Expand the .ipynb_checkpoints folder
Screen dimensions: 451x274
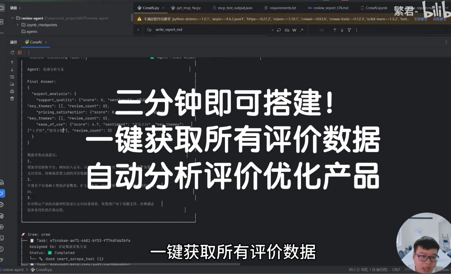tap(18, 25)
